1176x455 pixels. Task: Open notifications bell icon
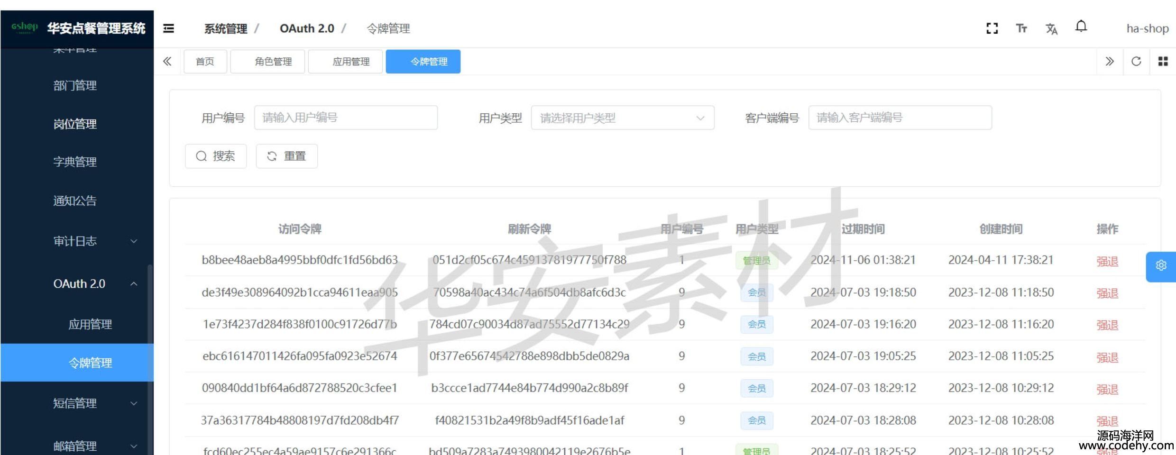[x=1081, y=27]
